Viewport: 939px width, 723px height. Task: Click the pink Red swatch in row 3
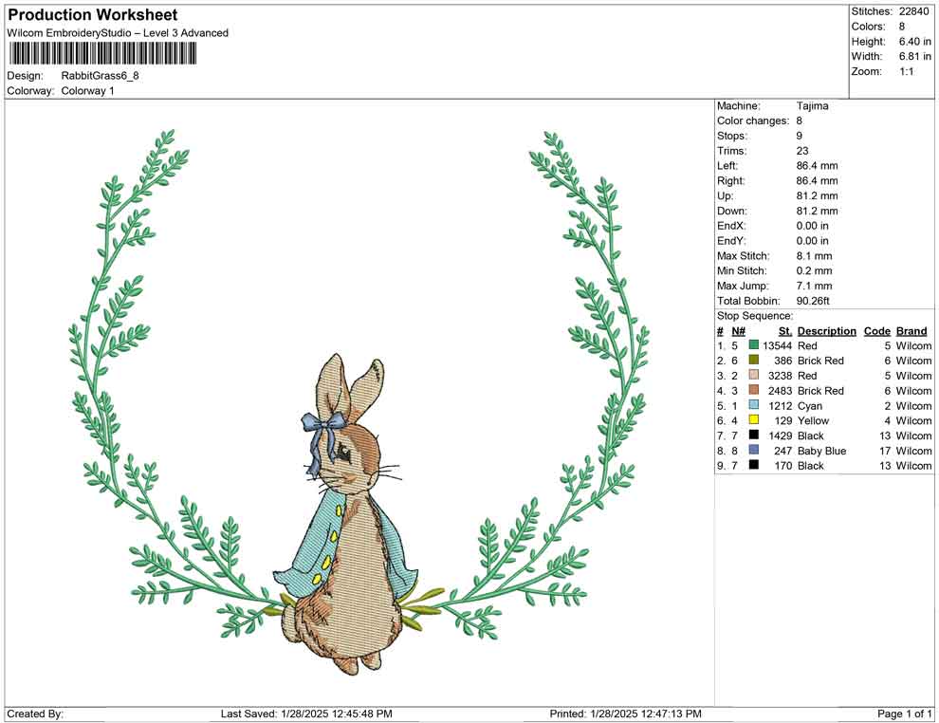point(754,376)
